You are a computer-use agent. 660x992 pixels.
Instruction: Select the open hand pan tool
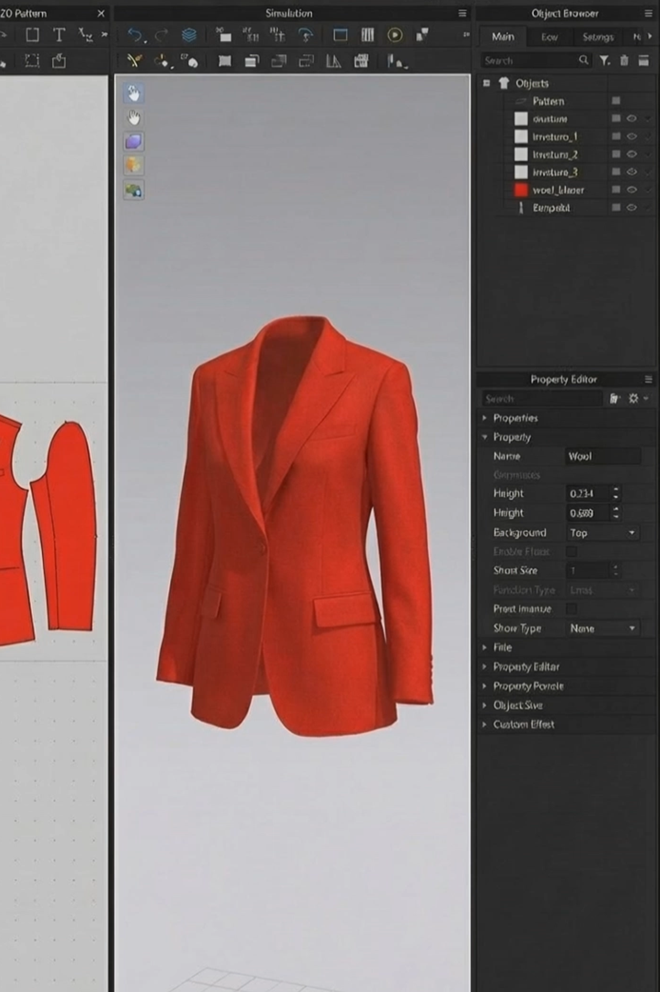(134, 118)
